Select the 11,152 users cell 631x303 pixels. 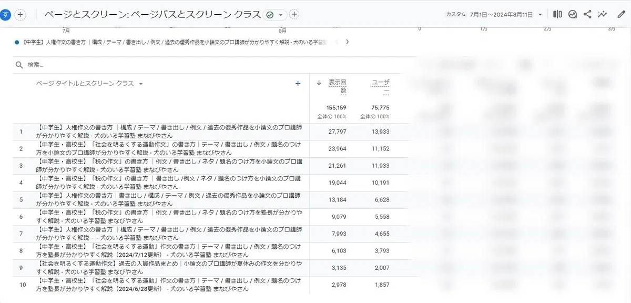pyautogui.click(x=380, y=148)
